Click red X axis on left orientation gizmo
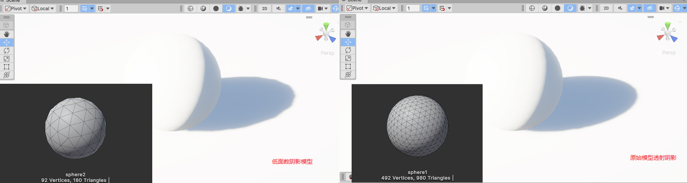Viewport: 687px width, 183px height. [318, 38]
